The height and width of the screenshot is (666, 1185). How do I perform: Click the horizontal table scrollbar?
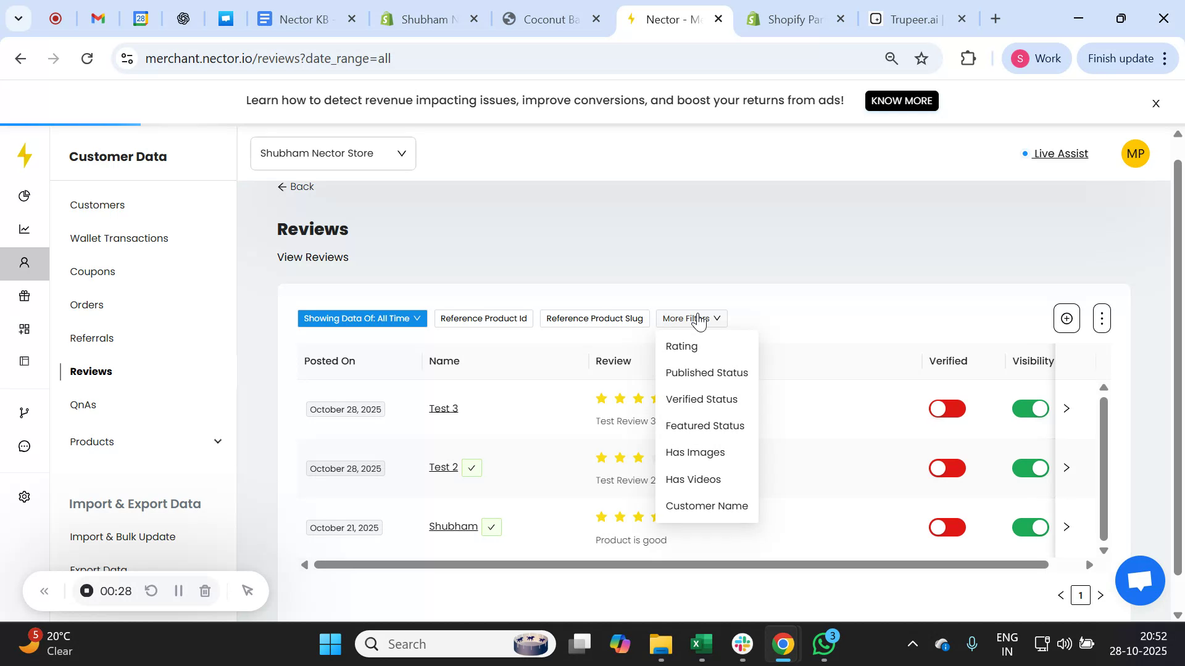[x=680, y=565]
